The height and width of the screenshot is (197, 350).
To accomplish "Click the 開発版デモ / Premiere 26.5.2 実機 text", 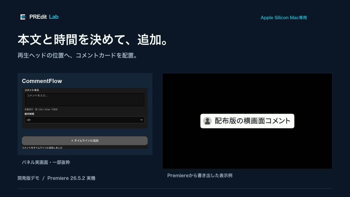I will pyautogui.click(x=56, y=178).
